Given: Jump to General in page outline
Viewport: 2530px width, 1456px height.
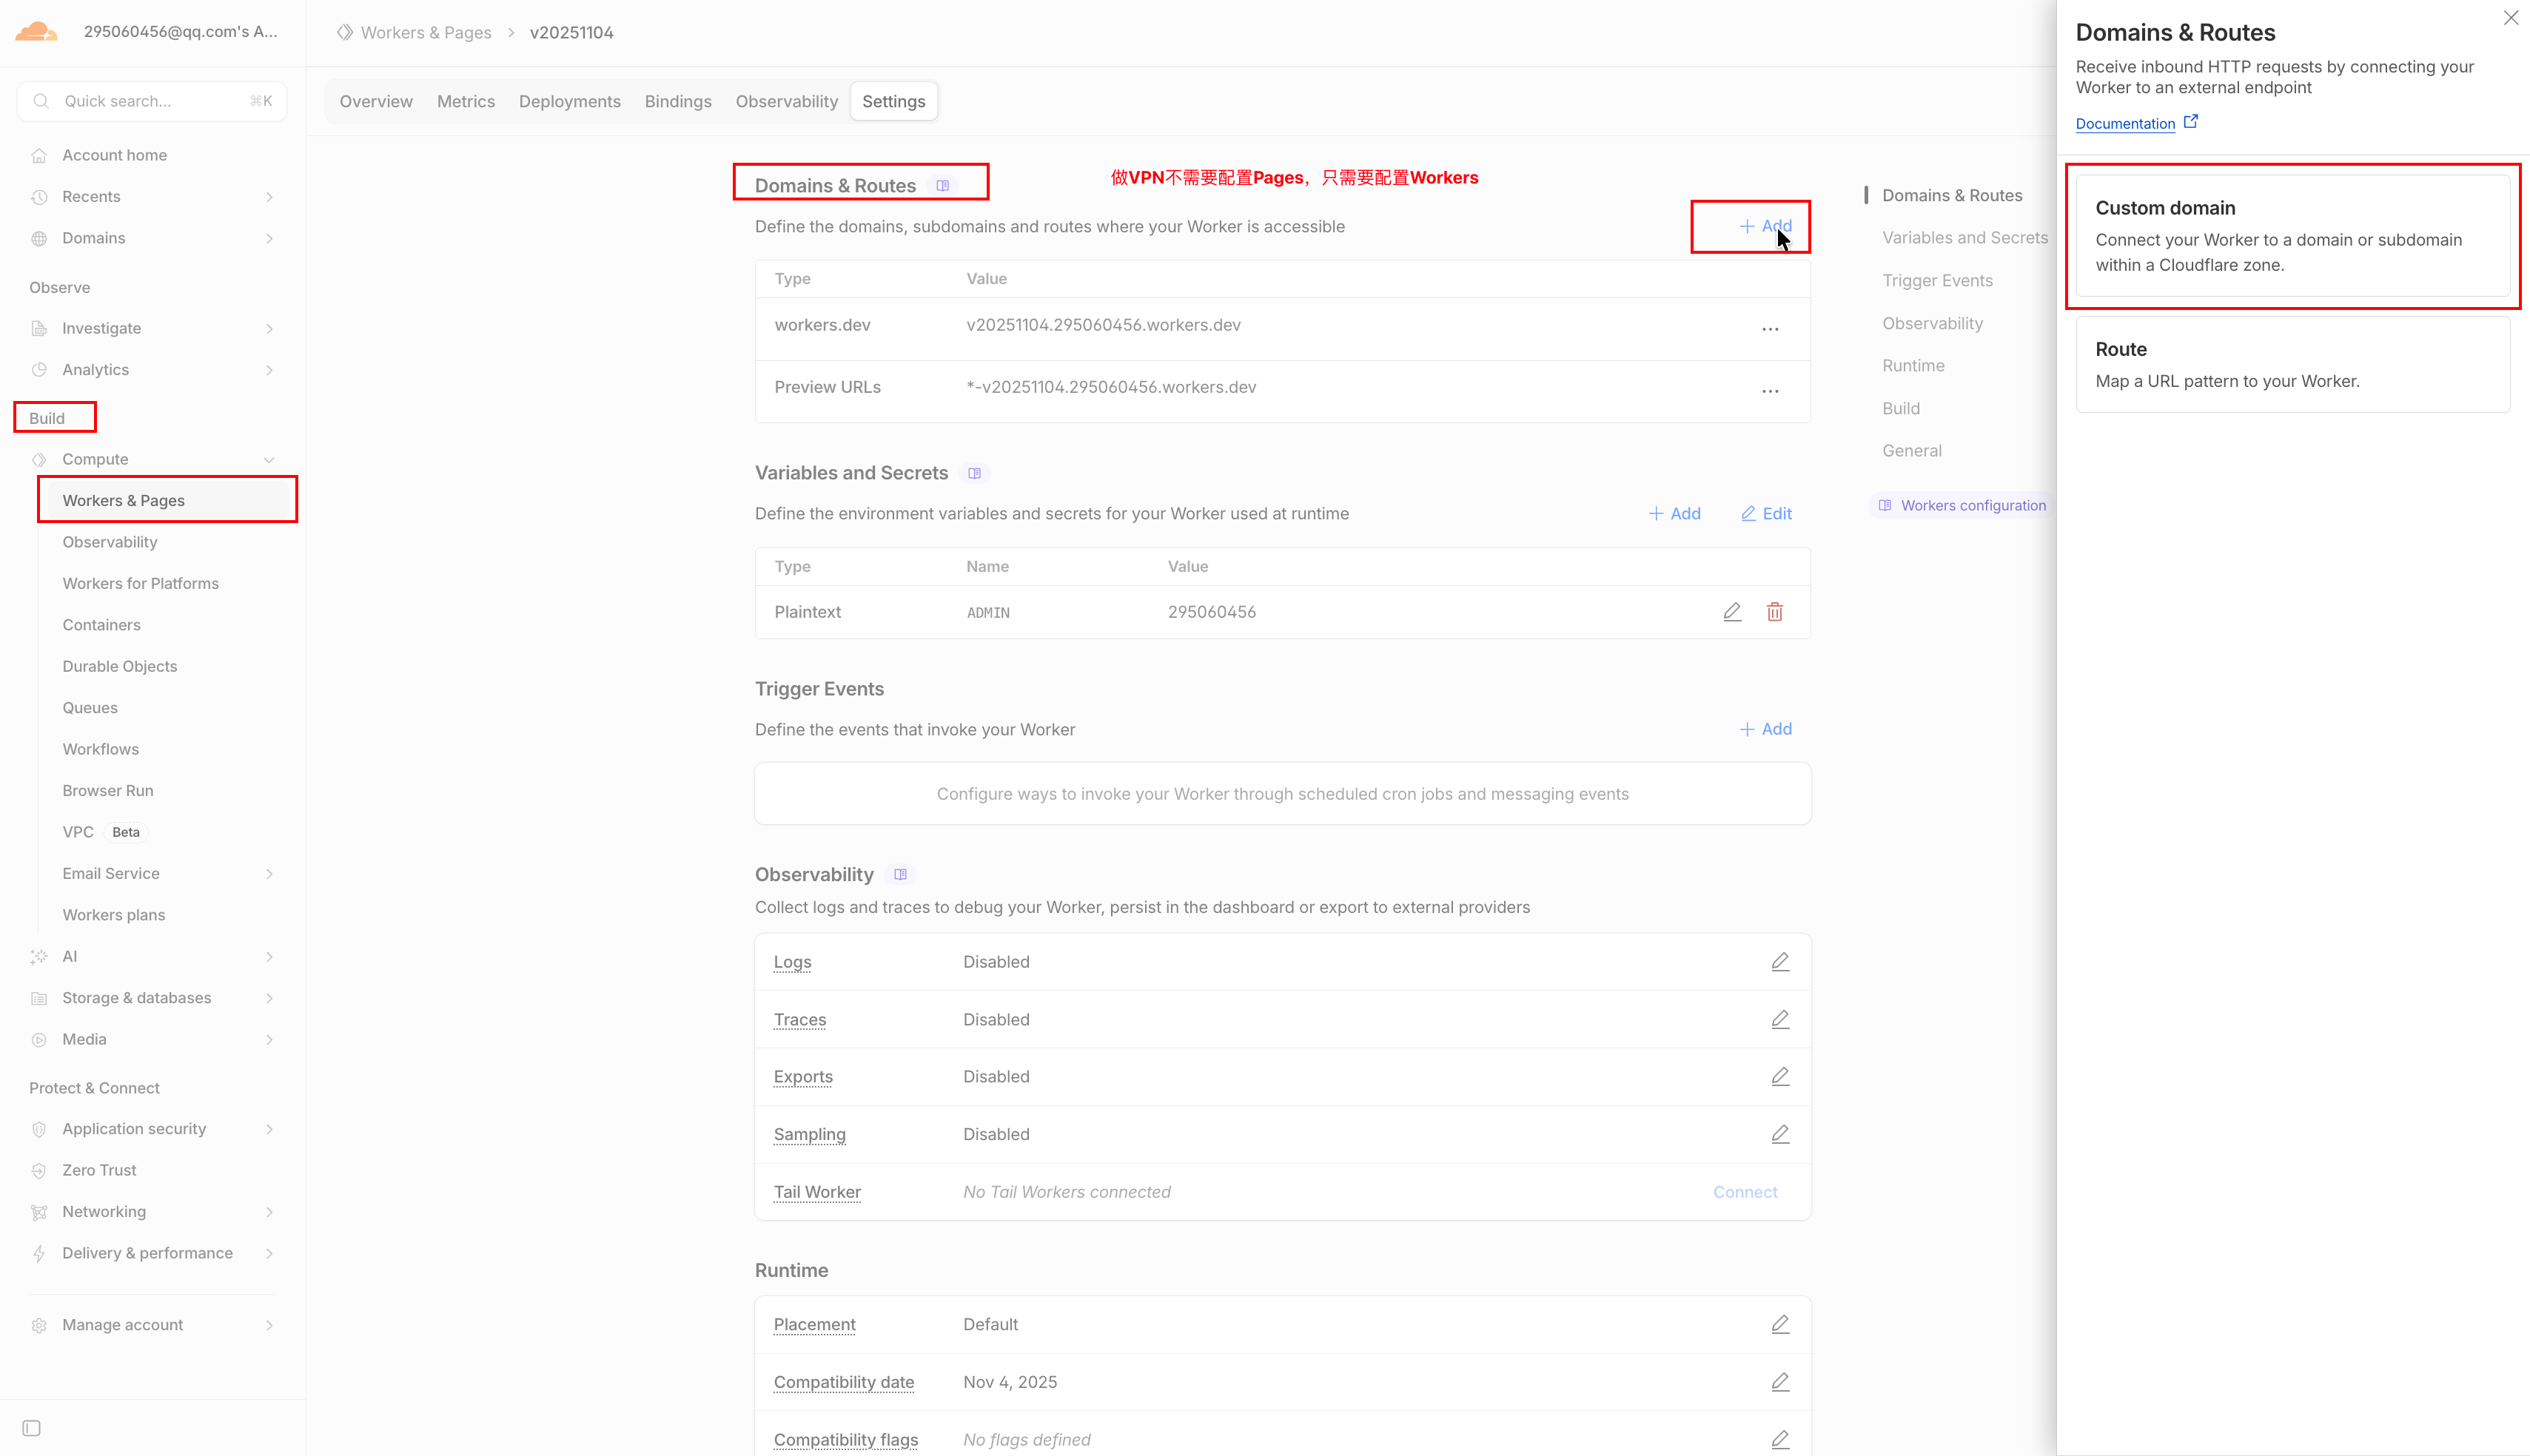Looking at the screenshot, I should (x=1912, y=451).
